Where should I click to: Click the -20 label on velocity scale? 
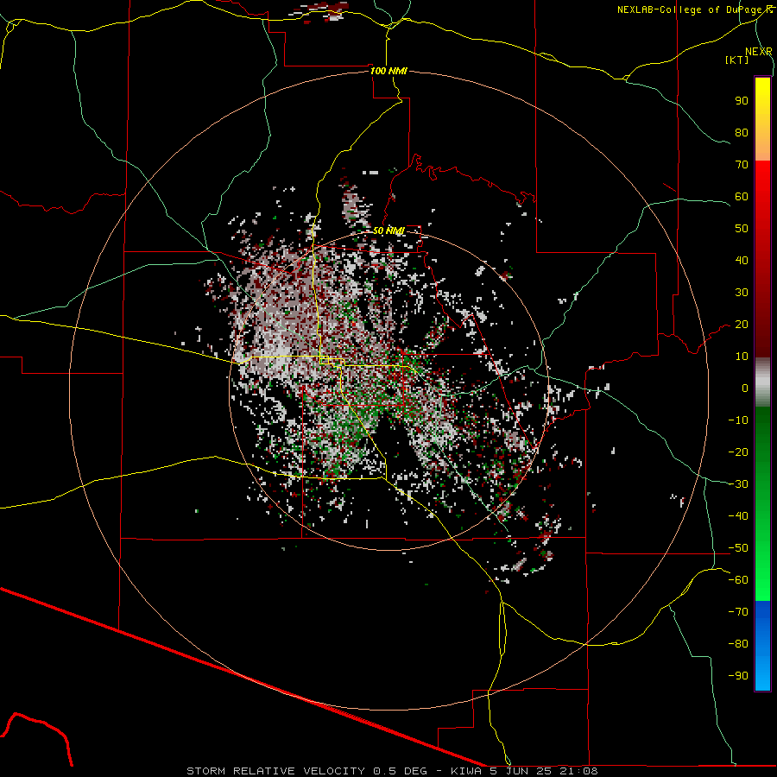click(738, 452)
